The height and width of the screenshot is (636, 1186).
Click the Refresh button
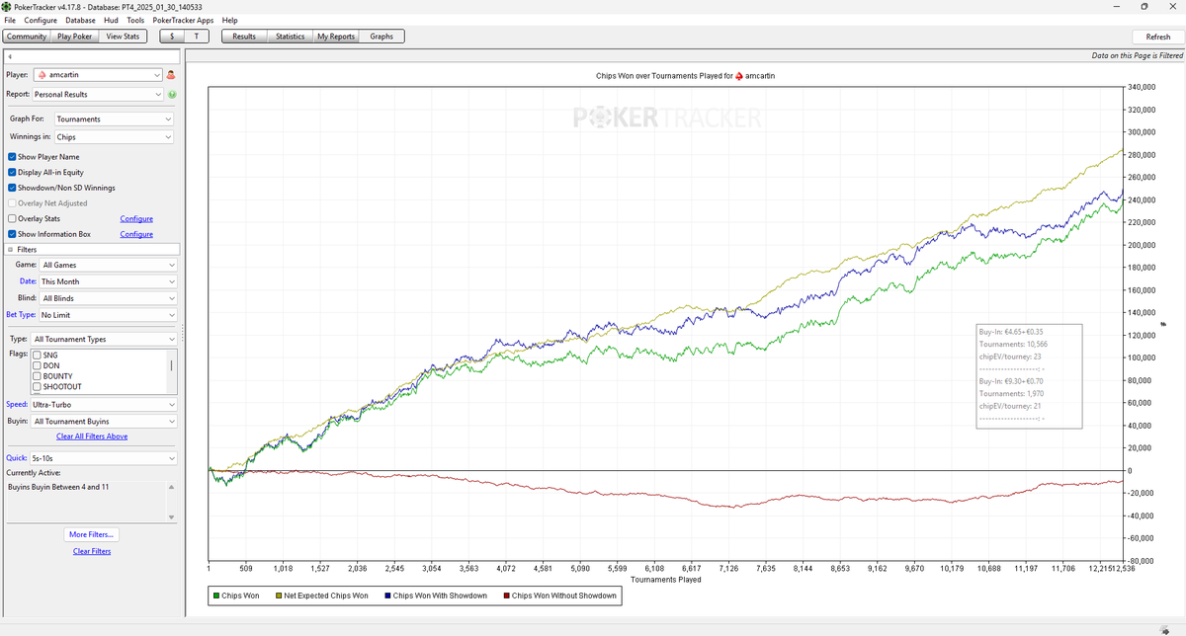(1158, 37)
